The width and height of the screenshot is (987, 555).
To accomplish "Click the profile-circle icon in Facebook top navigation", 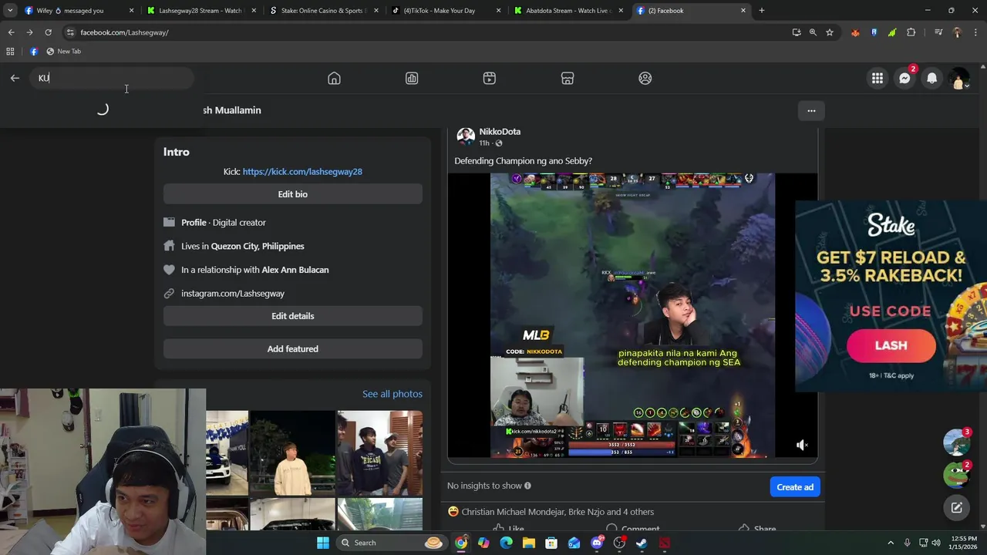I will [x=645, y=78].
